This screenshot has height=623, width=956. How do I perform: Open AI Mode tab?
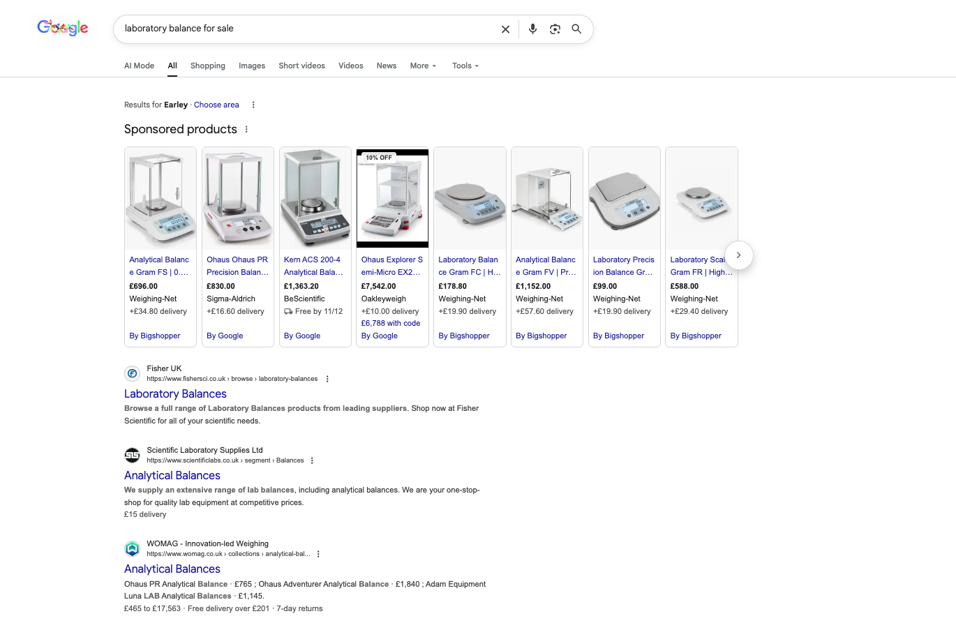[139, 66]
